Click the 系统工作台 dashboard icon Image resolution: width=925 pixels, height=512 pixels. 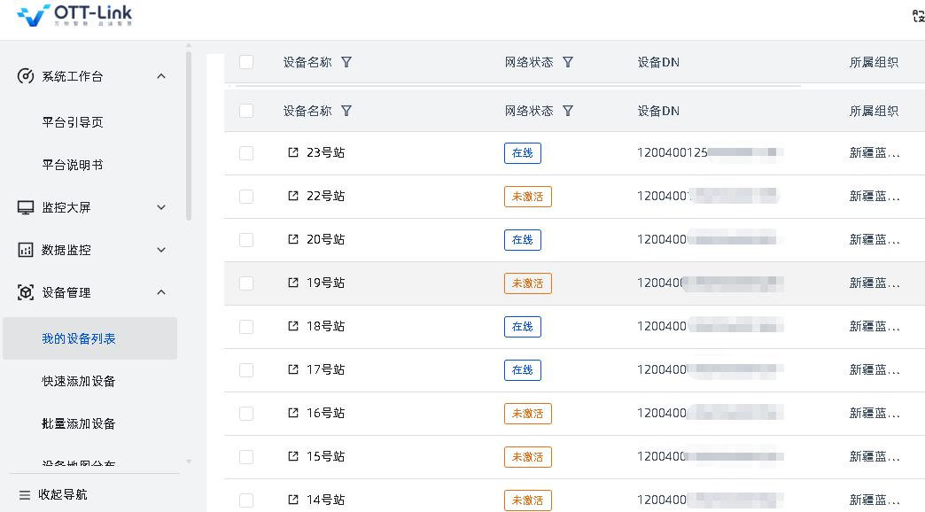[x=26, y=76]
